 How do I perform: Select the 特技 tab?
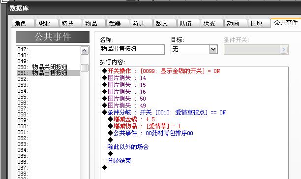pyautogui.click(x=70, y=24)
